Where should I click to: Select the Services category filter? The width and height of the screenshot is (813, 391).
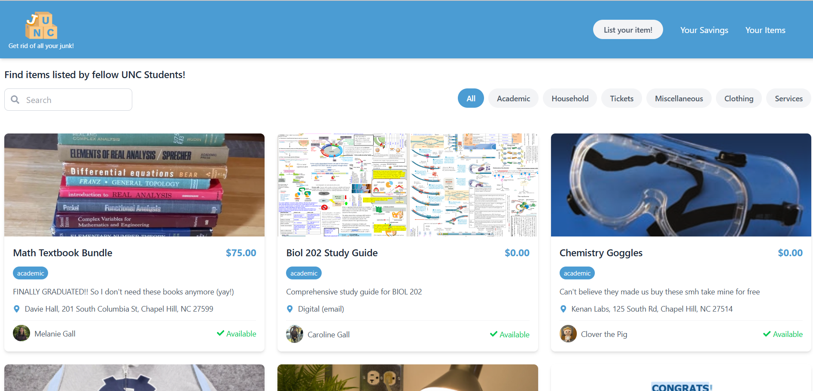tap(789, 98)
